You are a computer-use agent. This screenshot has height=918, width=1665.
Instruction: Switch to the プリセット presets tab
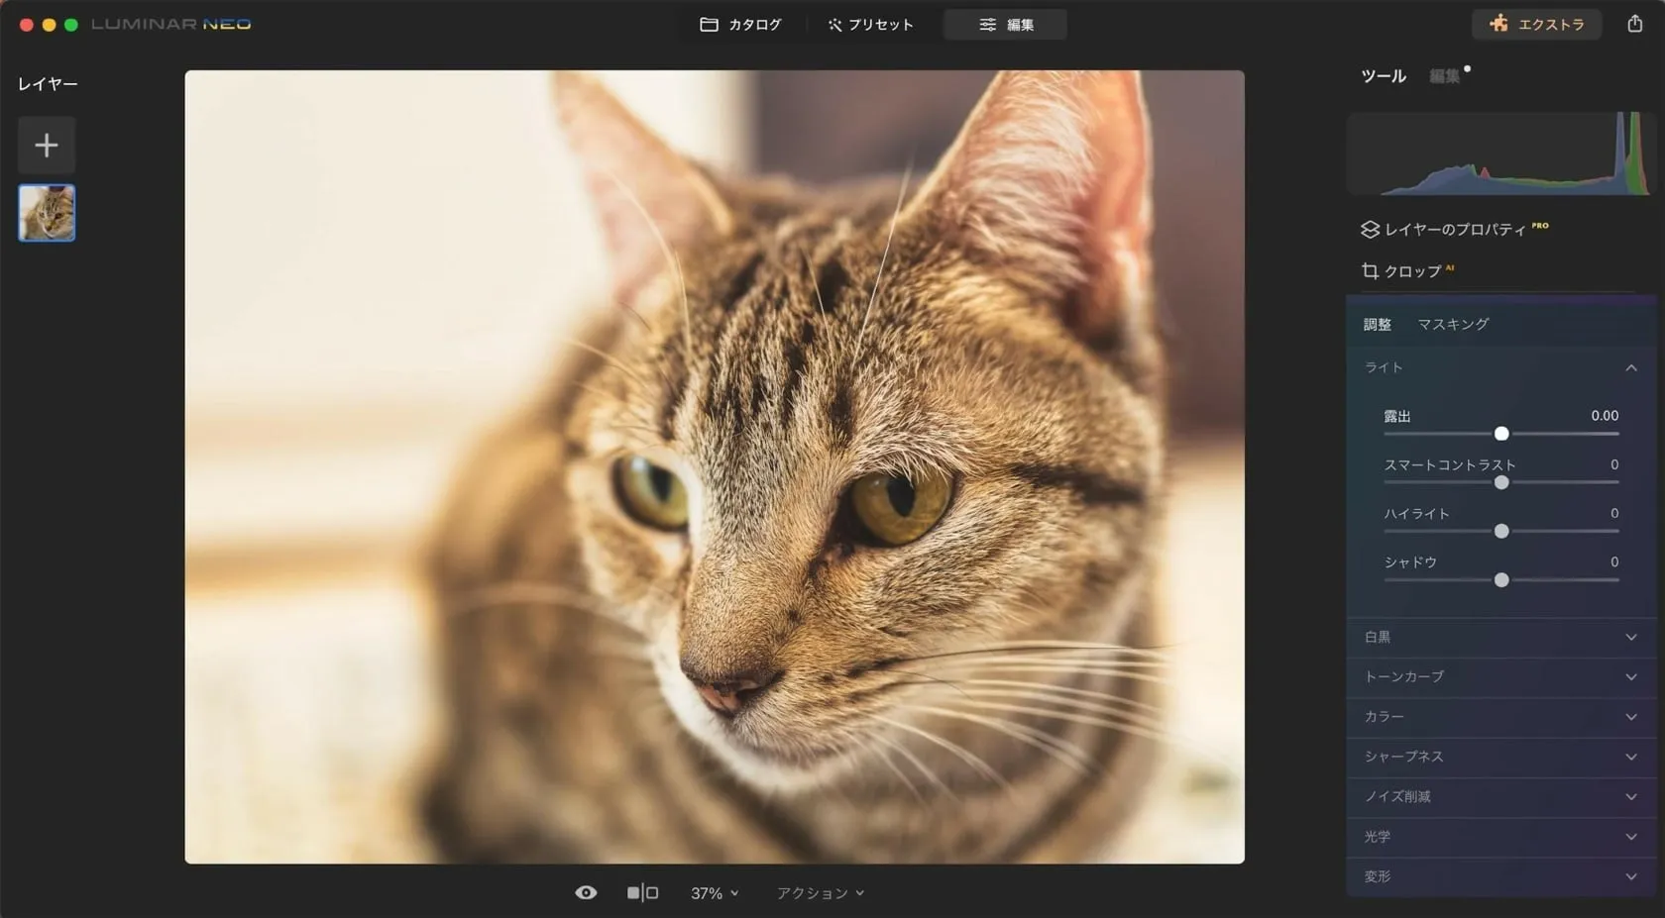870,24
